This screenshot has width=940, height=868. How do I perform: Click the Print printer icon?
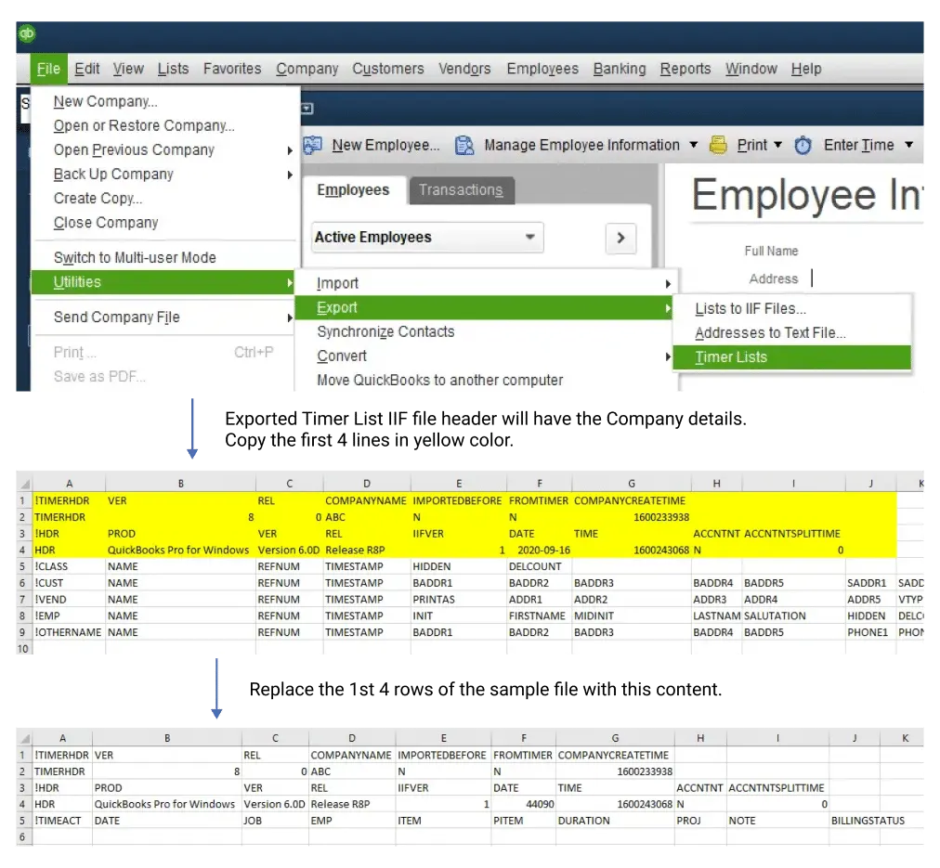718,145
